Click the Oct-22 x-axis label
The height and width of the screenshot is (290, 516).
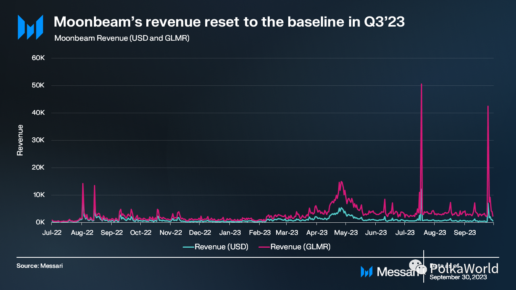pyautogui.click(x=141, y=233)
